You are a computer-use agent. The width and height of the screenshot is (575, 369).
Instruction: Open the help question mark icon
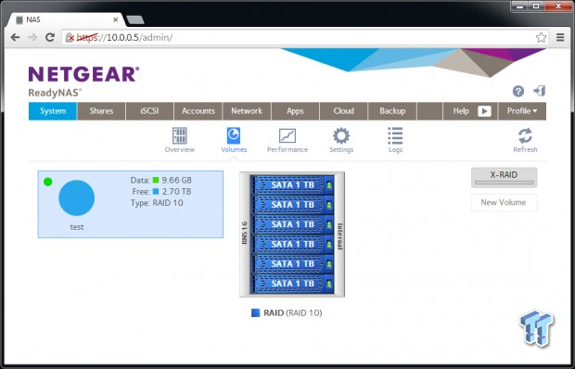[518, 91]
